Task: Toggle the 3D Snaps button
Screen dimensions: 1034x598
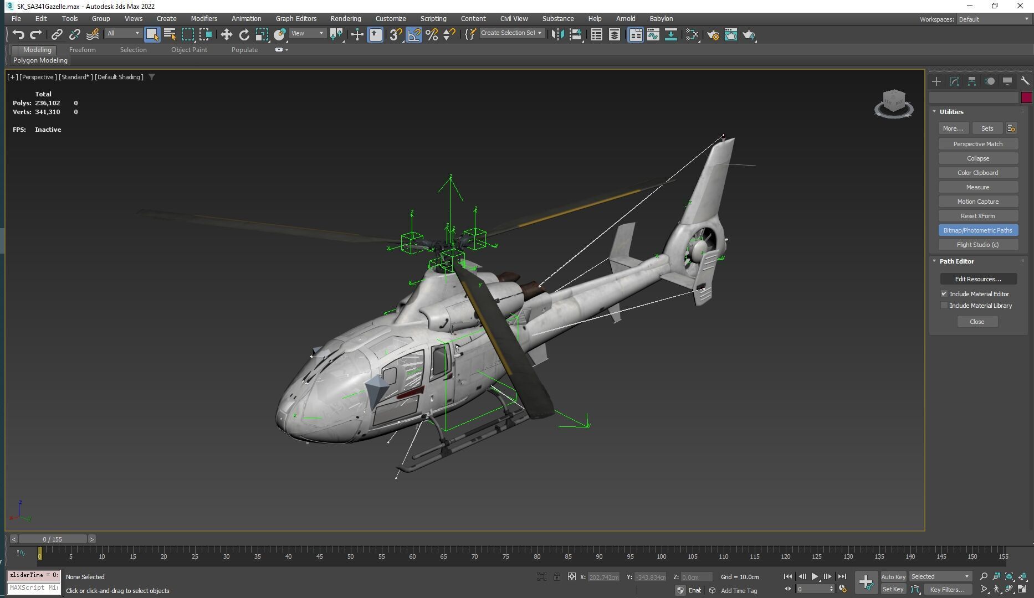Action: 395,35
